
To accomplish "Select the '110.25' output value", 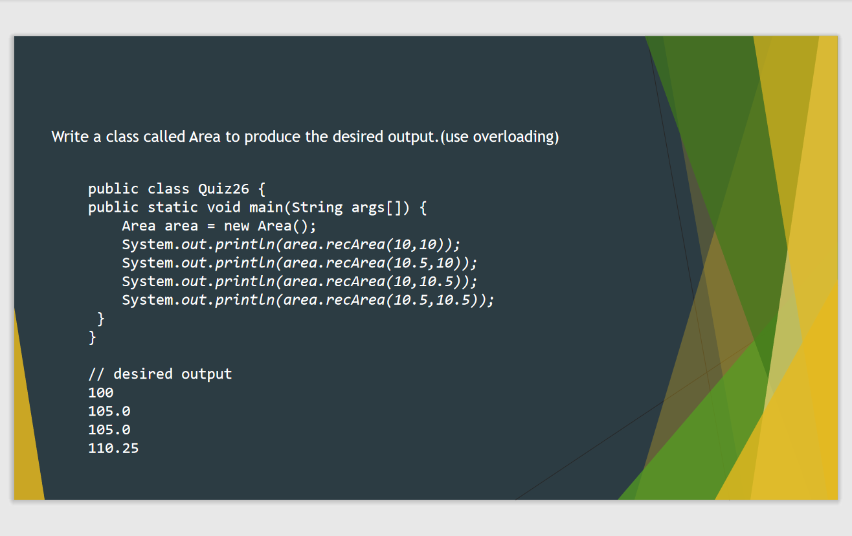I will (x=113, y=447).
